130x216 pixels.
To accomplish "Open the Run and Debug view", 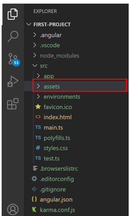I will click(x=13, y=82).
